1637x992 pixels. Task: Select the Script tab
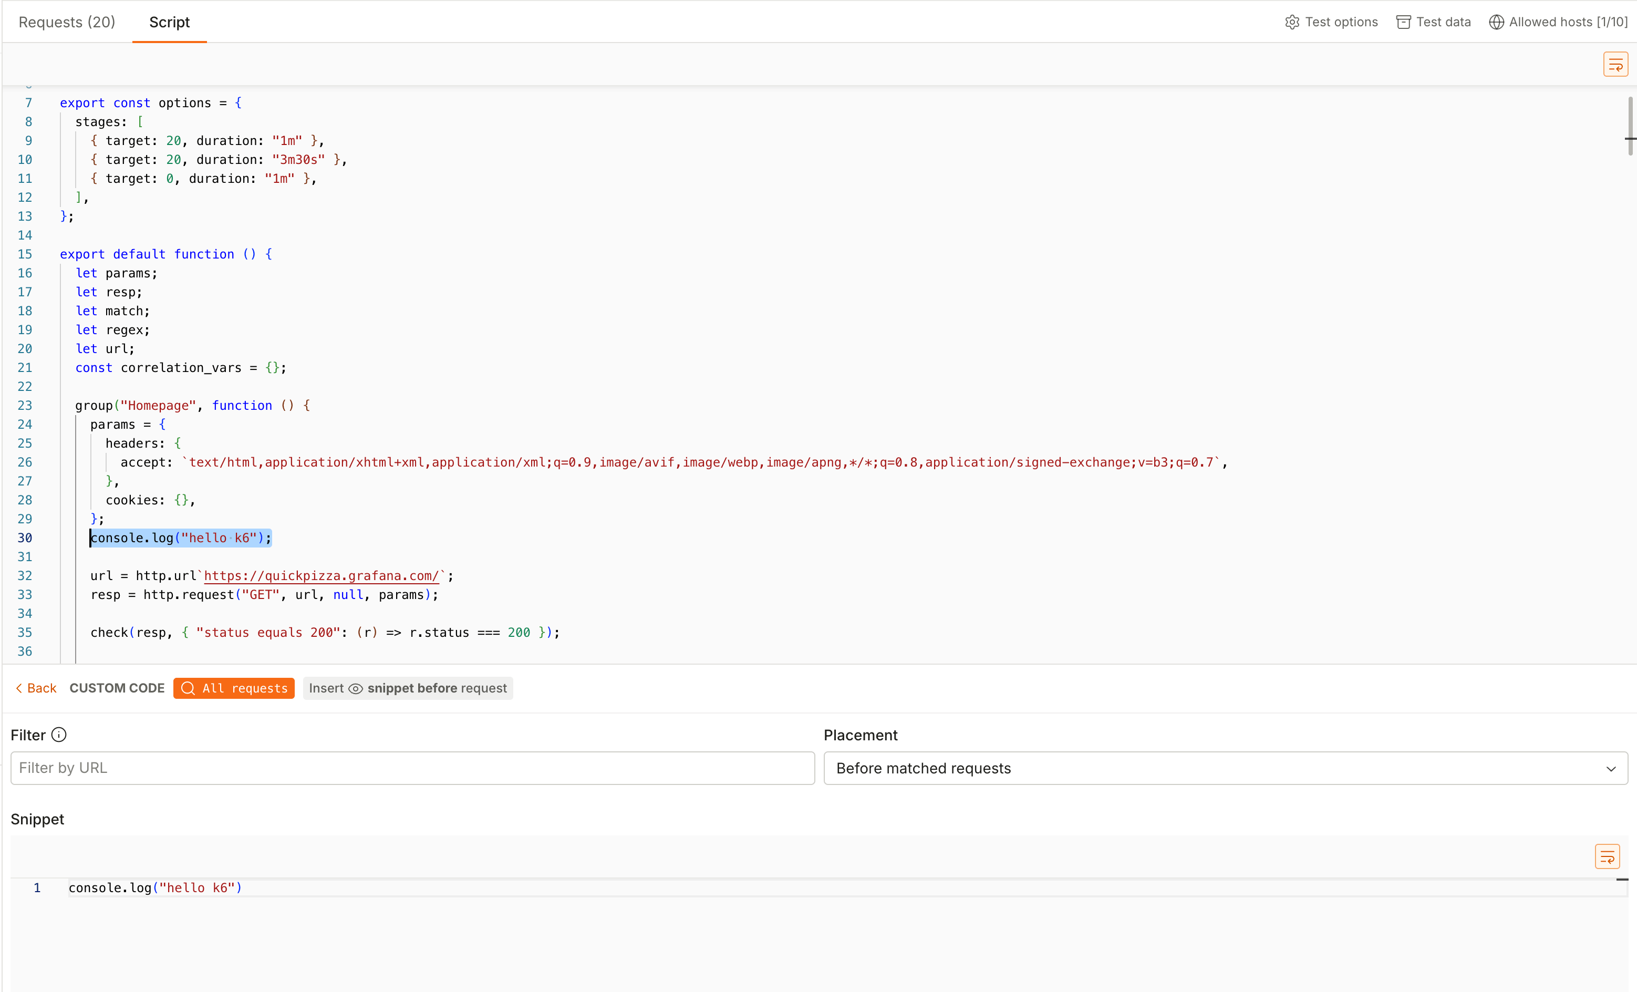(169, 22)
